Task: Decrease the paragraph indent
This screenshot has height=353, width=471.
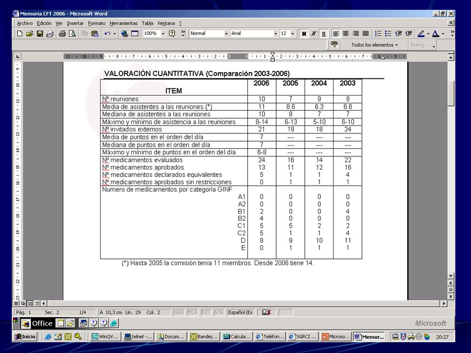Action: [398, 34]
